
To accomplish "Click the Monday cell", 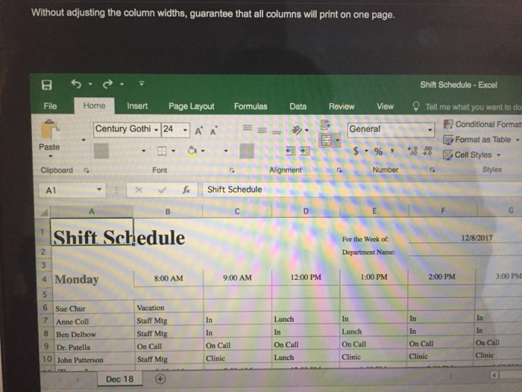I will [x=92, y=279].
